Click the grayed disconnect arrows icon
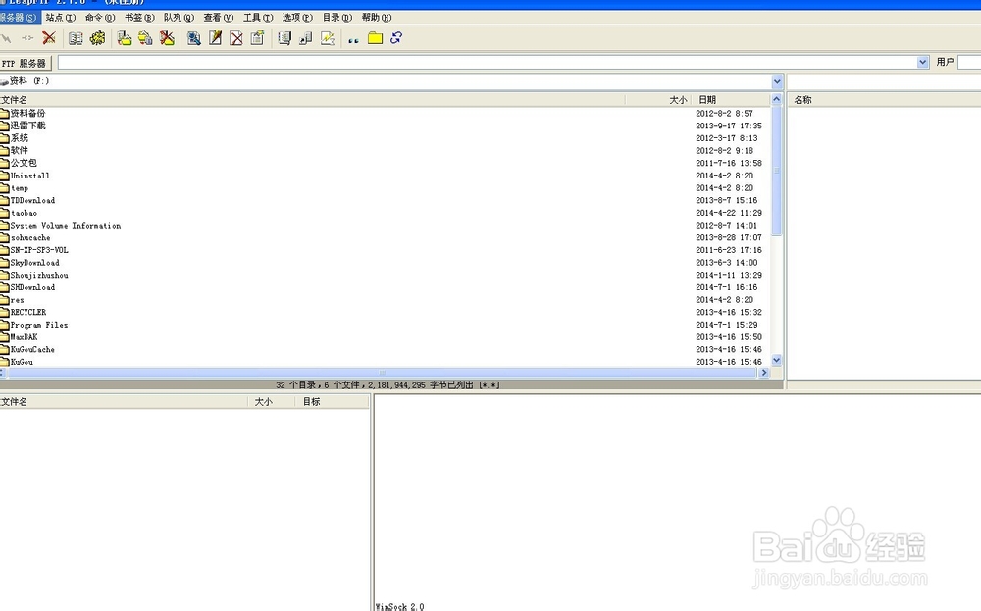 pyautogui.click(x=27, y=39)
